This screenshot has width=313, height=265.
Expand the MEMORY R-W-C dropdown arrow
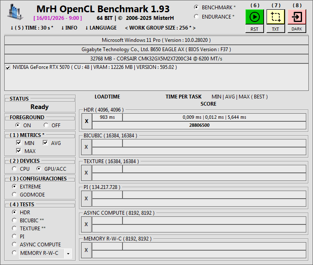68,254
